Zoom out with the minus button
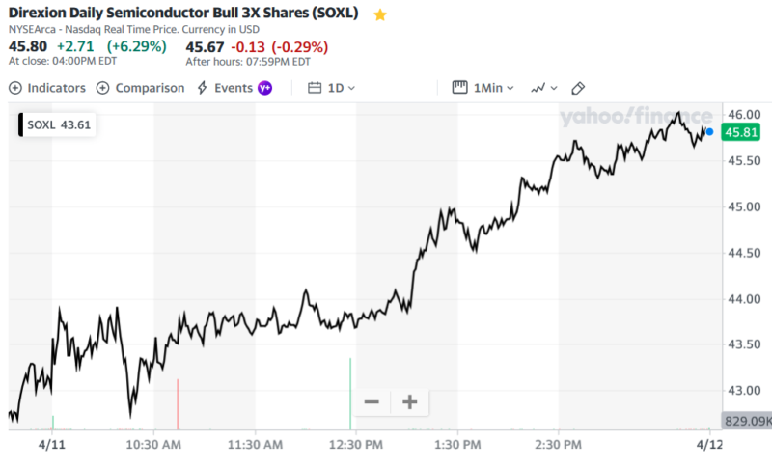This screenshot has width=772, height=468. 372,402
